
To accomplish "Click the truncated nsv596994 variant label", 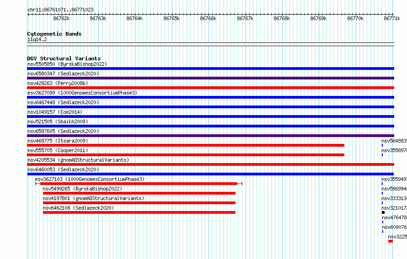I will pyautogui.click(x=394, y=189).
